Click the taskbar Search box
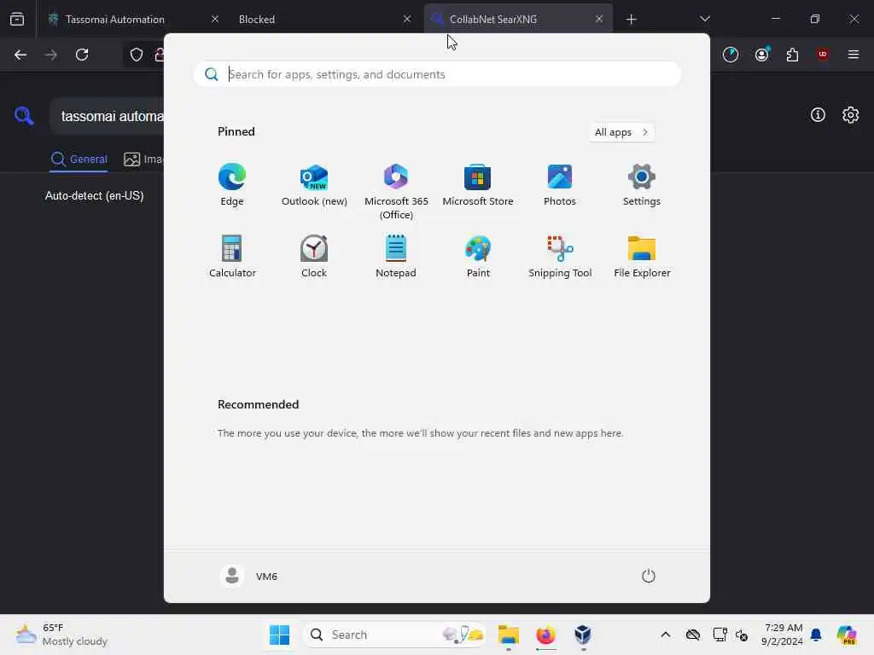874x655 pixels. point(394,635)
